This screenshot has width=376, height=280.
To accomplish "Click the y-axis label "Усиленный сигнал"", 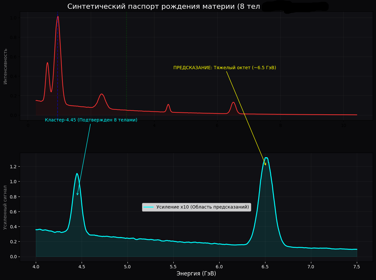I will (x=5, y=207).
